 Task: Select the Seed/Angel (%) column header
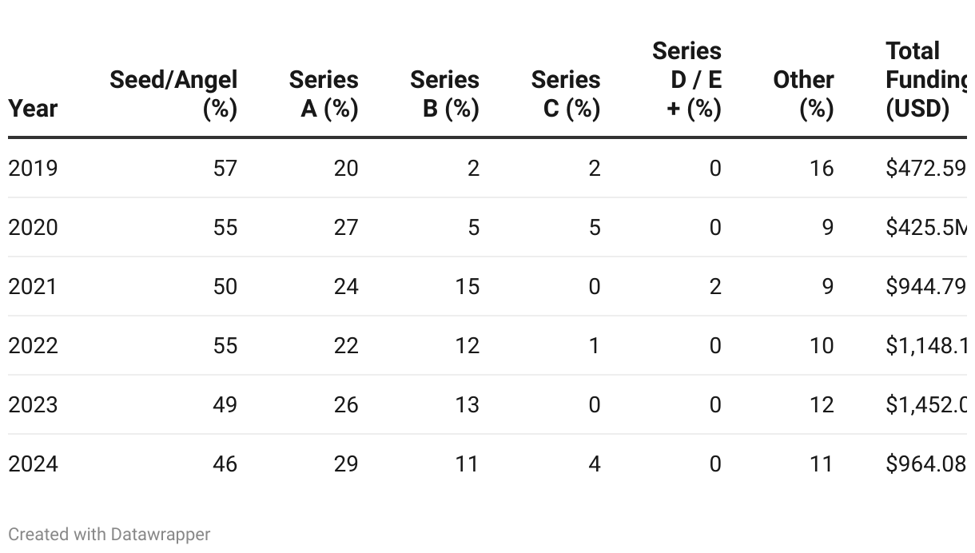point(173,93)
